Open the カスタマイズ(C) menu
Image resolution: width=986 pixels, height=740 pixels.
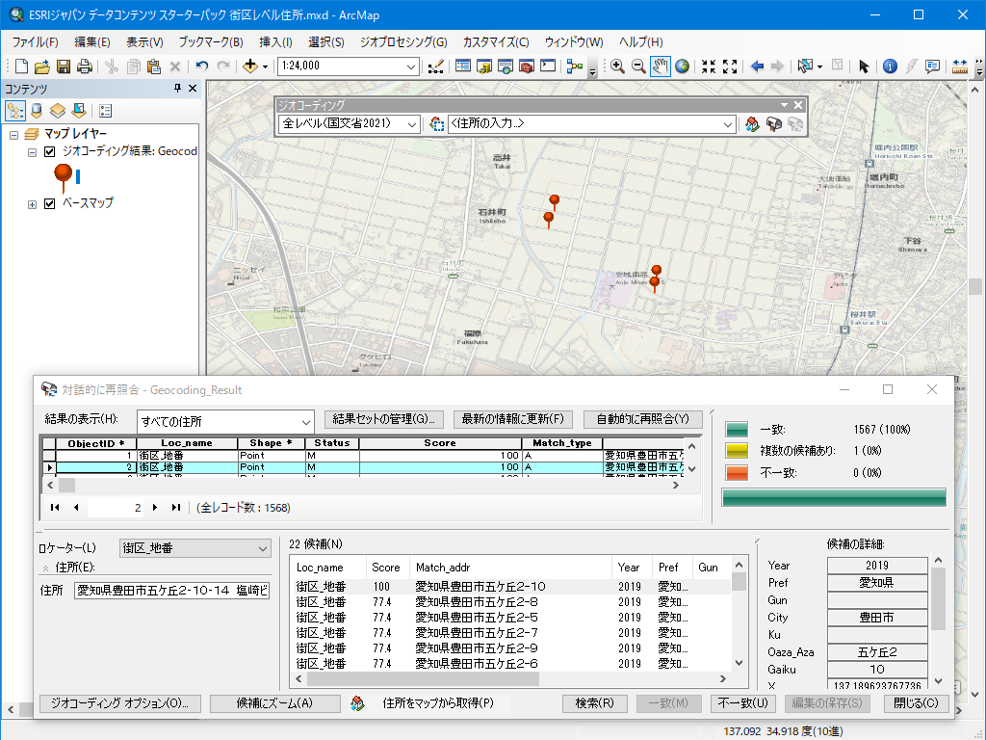tap(496, 42)
